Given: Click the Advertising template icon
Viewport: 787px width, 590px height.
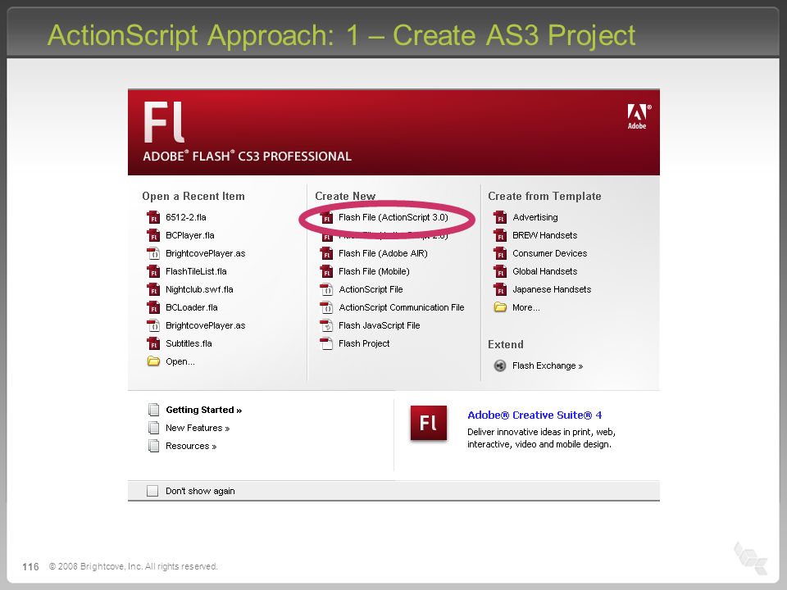Looking at the screenshot, I should [x=500, y=217].
